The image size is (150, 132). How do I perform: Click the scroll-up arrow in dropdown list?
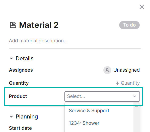click(x=136, y=106)
